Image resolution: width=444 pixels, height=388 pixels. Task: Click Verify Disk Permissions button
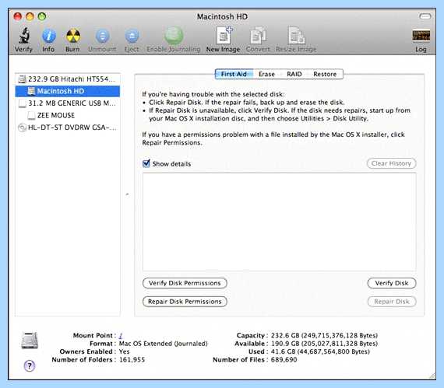[x=185, y=283]
